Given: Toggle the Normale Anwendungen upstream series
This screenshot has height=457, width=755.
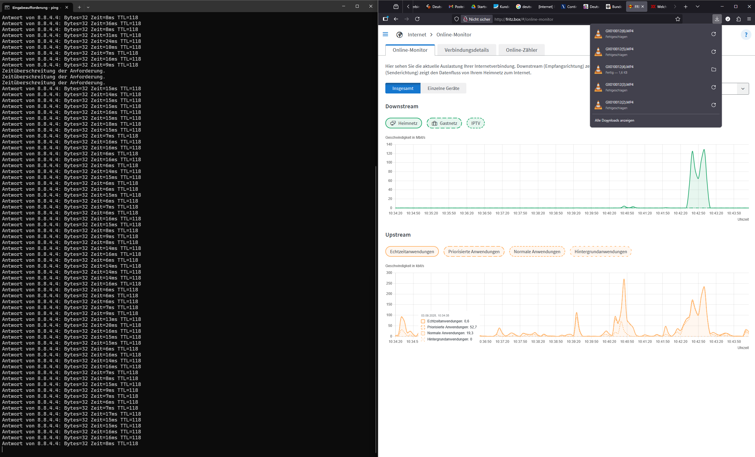Looking at the screenshot, I should pyautogui.click(x=537, y=252).
